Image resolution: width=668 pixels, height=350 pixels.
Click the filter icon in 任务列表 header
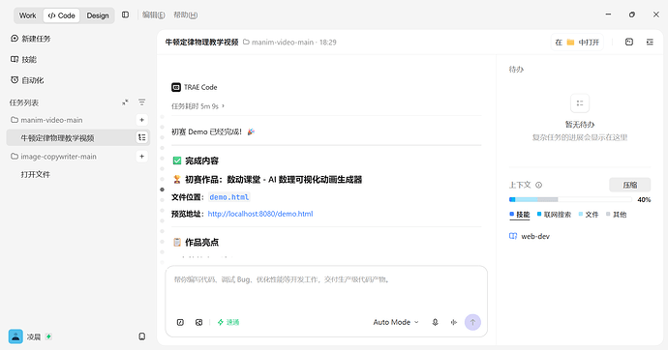(x=142, y=102)
